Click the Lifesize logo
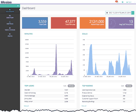This screenshot has width=136, height=112. coord(6,2)
